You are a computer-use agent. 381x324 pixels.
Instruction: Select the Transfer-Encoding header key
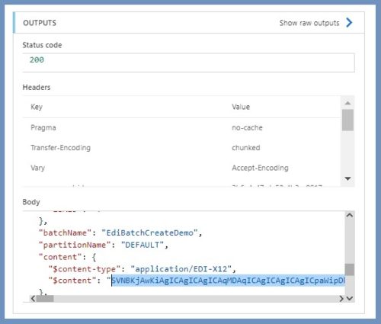coord(60,148)
